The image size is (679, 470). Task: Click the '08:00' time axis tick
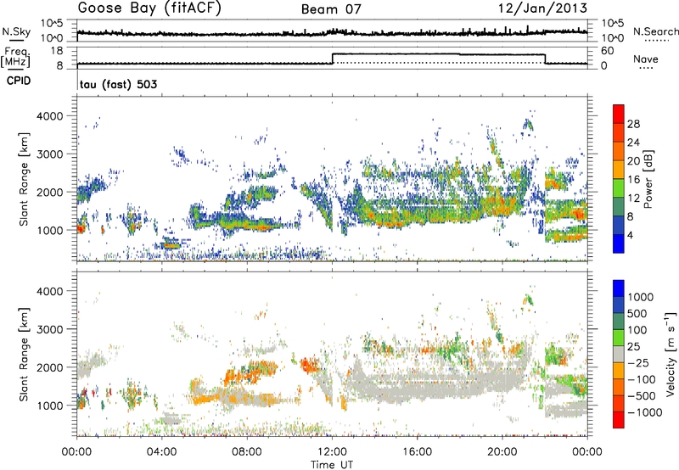click(x=247, y=452)
